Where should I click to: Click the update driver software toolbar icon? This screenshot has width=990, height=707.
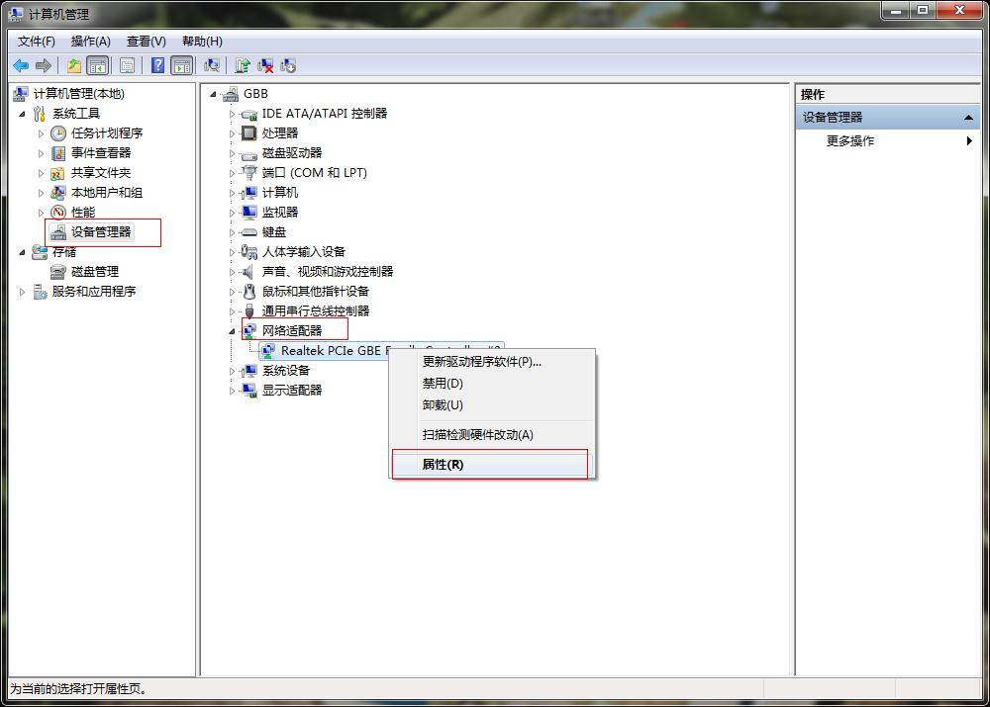pyautogui.click(x=243, y=65)
